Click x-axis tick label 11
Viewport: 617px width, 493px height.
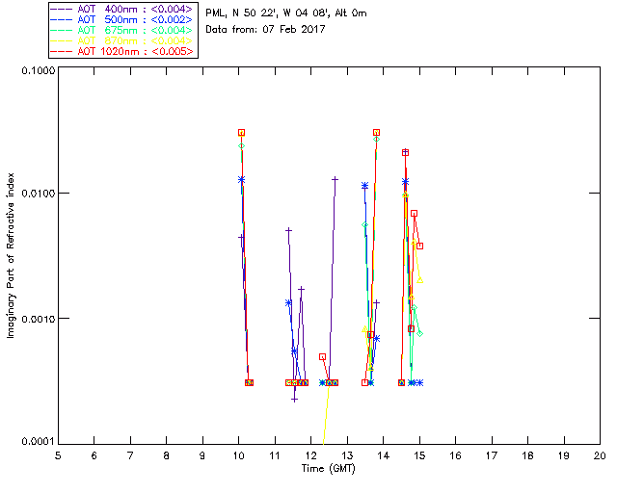[275, 455]
